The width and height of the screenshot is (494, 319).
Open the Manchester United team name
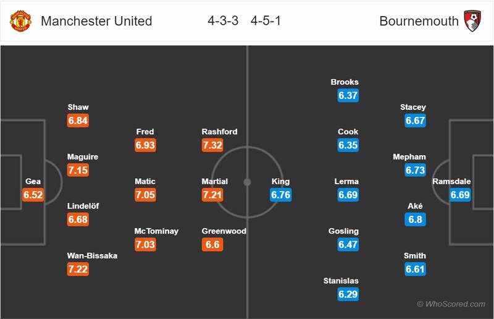96,21
